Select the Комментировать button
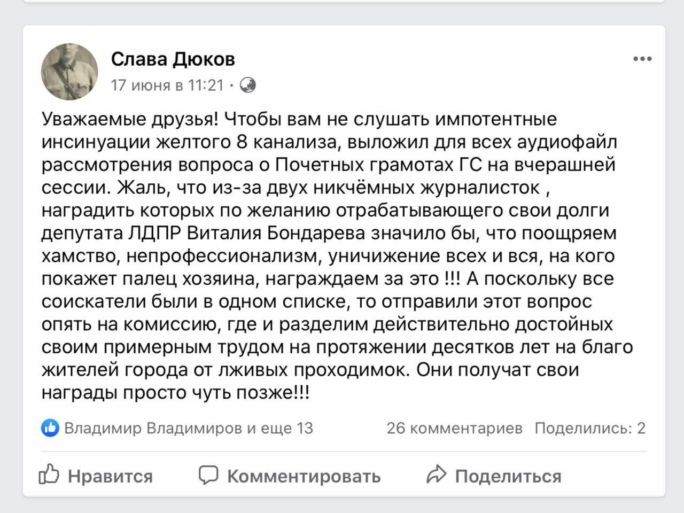684x513 pixels. (x=289, y=475)
